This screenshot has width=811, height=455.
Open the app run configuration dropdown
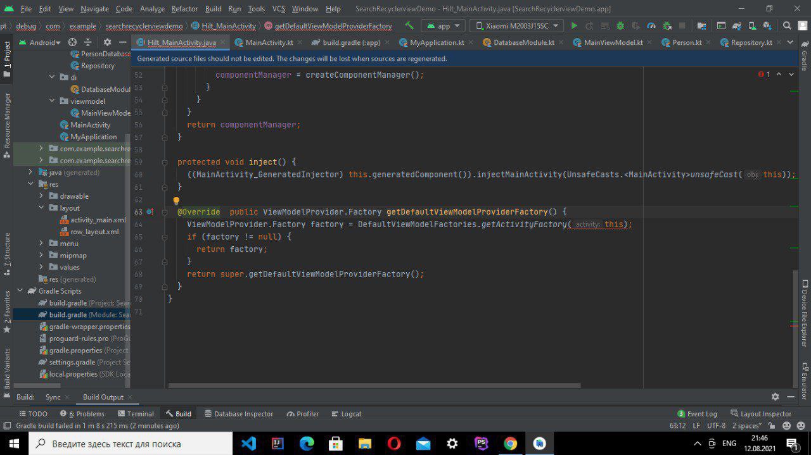coord(443,26)
